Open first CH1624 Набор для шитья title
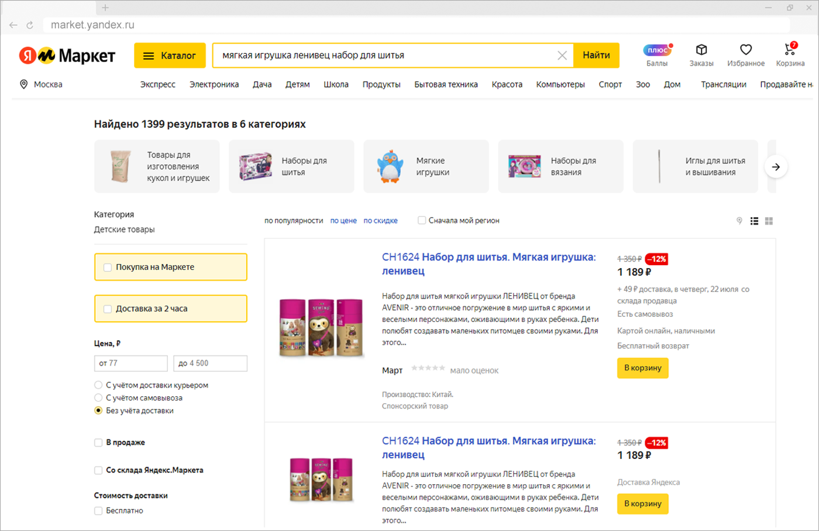Viewport: 819px width, 531px height. [x=488, y=264]
